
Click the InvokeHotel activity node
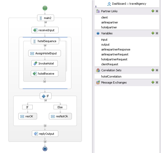tap(45, 63)
